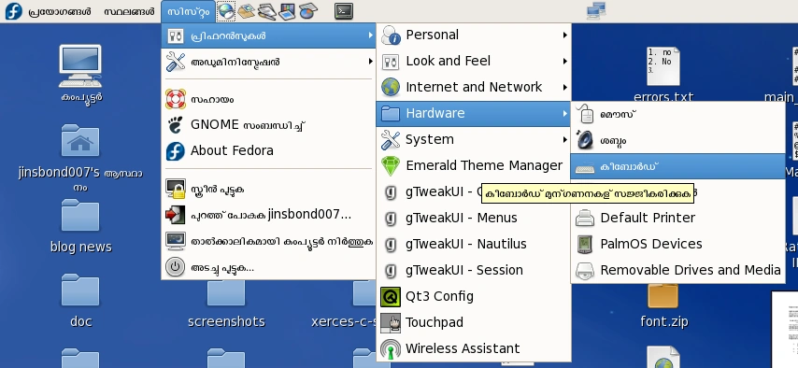798x368 pixels.
Task: Expand the Preferences submenu arrow in System menu
Action: point(370,35)
